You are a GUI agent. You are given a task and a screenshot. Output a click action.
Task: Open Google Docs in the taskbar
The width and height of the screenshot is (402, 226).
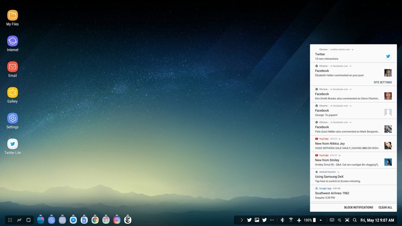click(84, 220)
